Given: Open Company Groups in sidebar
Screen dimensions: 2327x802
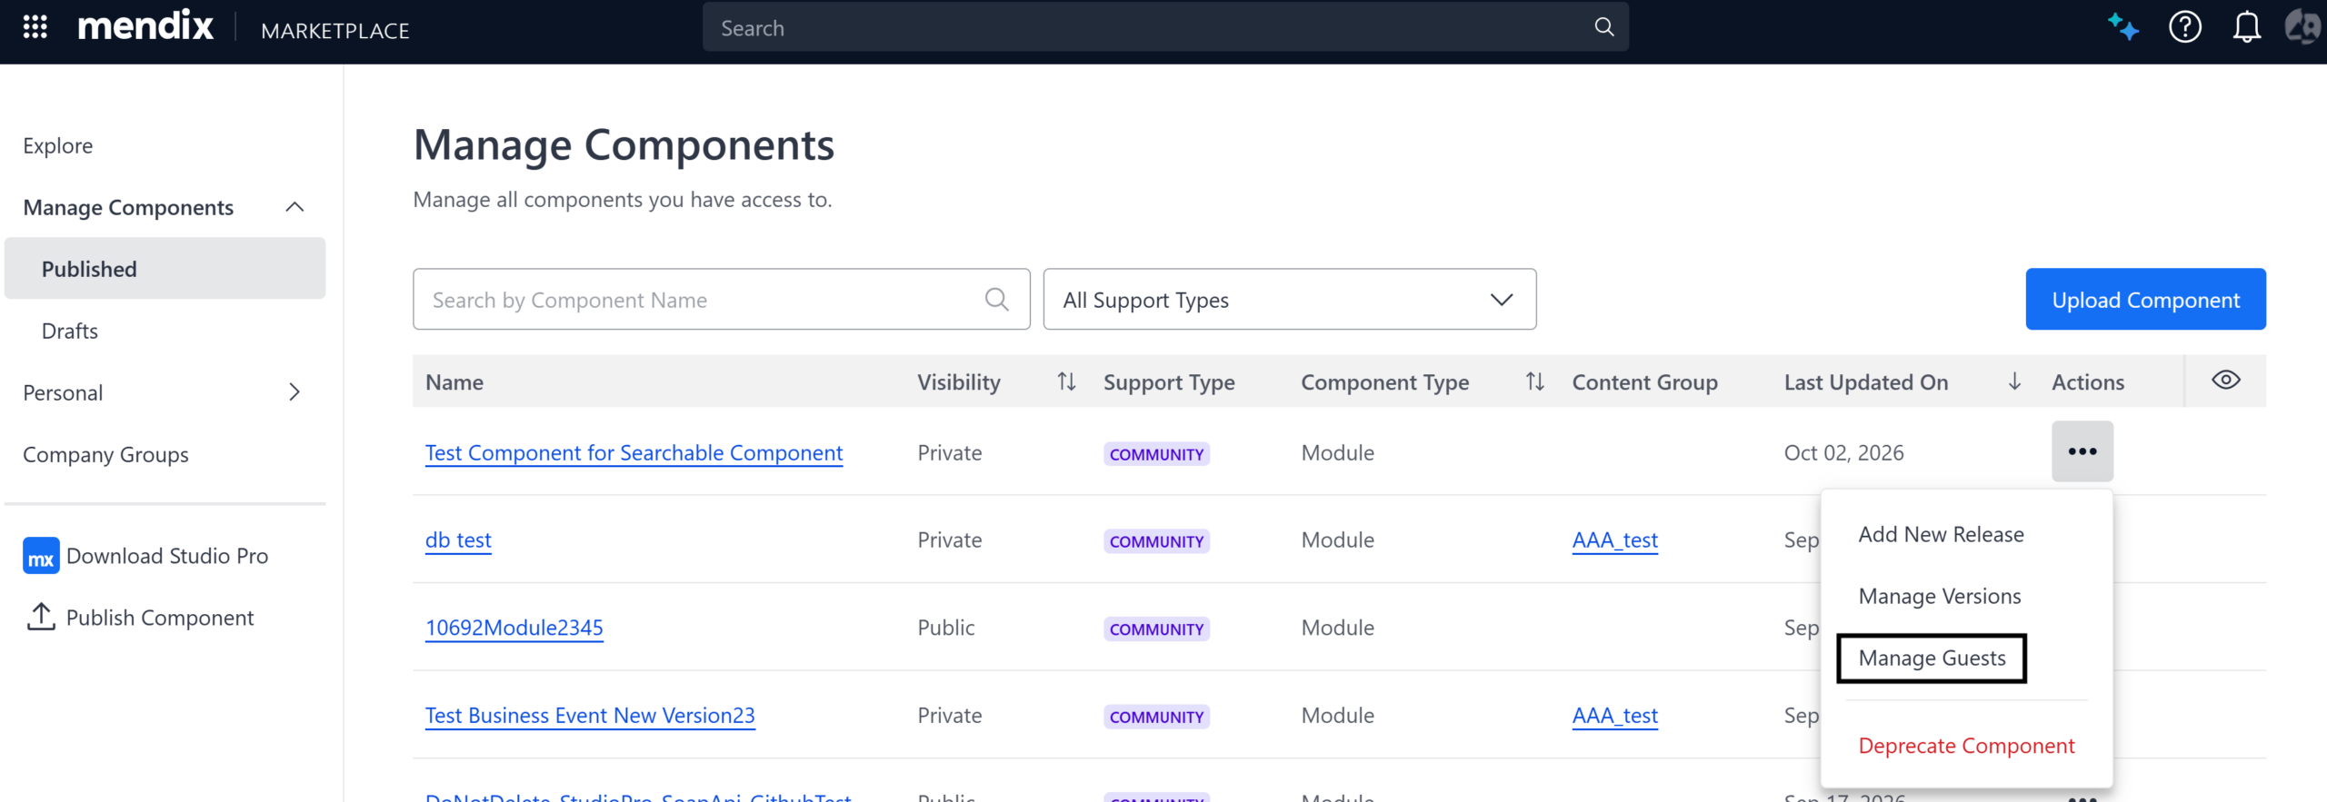Looking at the screenshot, I should (x=105, y=455).
